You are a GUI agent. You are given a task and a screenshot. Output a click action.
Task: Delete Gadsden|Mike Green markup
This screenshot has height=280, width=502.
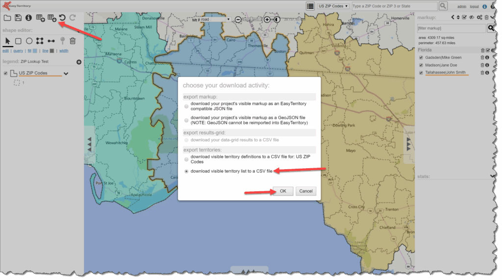click(482, 58)
